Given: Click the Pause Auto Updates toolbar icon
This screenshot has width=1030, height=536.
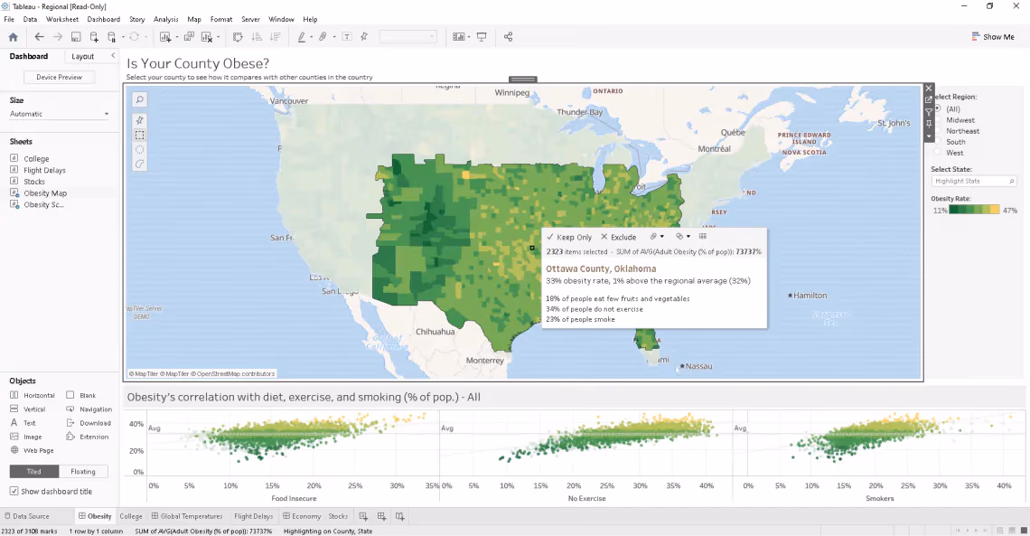Looking at the screenshot, I should click(112, 37).
